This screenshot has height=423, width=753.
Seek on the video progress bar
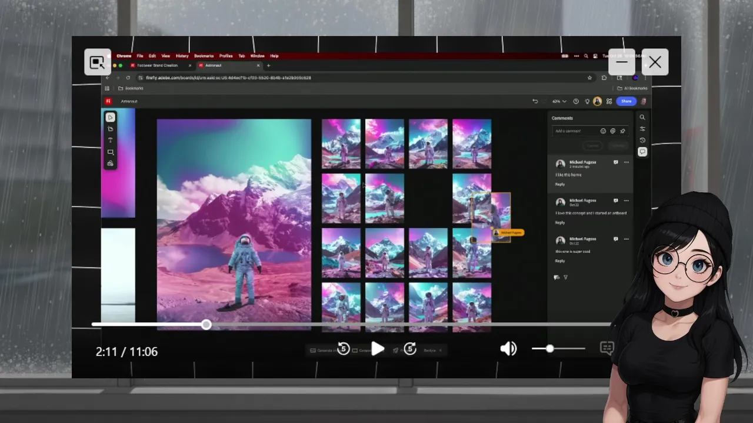pyautogui.click(x=351, y=324)
